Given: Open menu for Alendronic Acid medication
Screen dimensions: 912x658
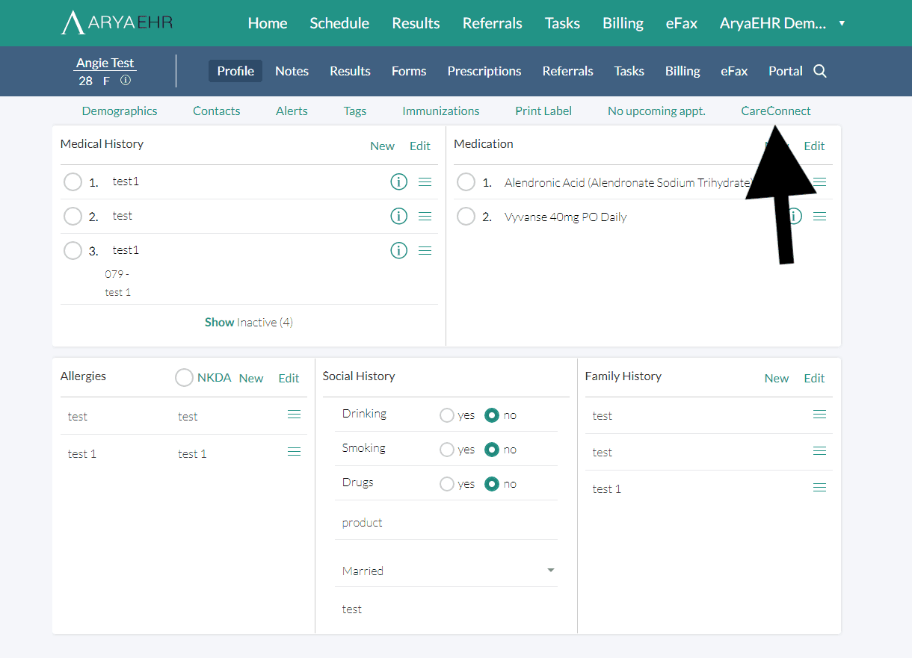Looking at the screenshot, I should tap(820, 181).
